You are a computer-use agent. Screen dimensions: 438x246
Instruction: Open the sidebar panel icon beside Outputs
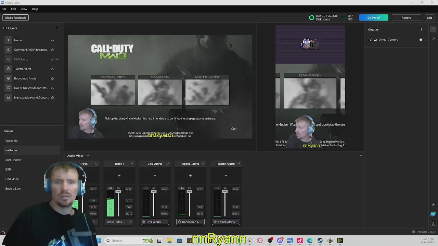433,29
